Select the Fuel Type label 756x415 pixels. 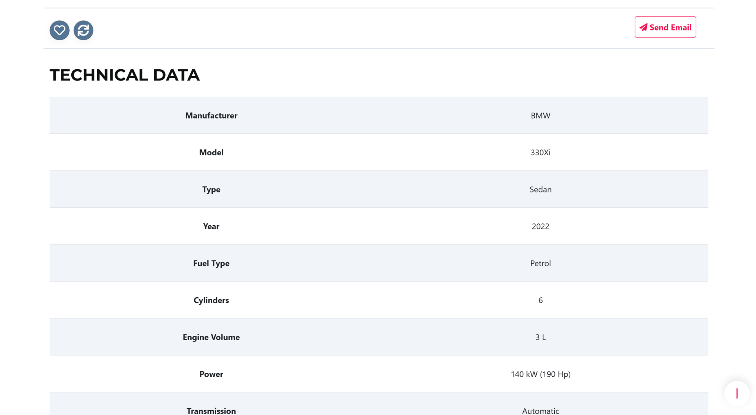coord(211,263)
